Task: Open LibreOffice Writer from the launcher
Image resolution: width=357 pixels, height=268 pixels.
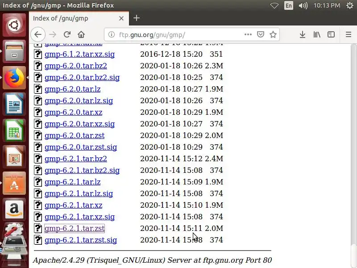Action: (x=14, y=104)
